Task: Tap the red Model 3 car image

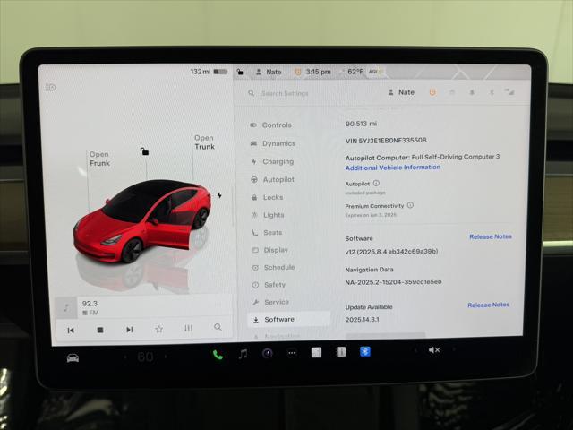Action: click(x=142, y=222)
